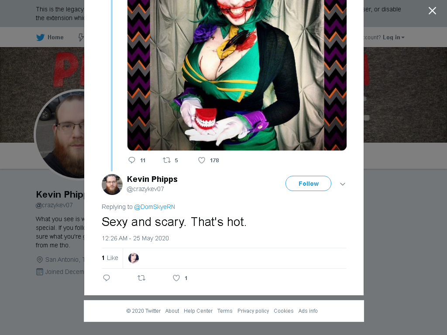Open the avatar of the user who liked

pos(134,258)
